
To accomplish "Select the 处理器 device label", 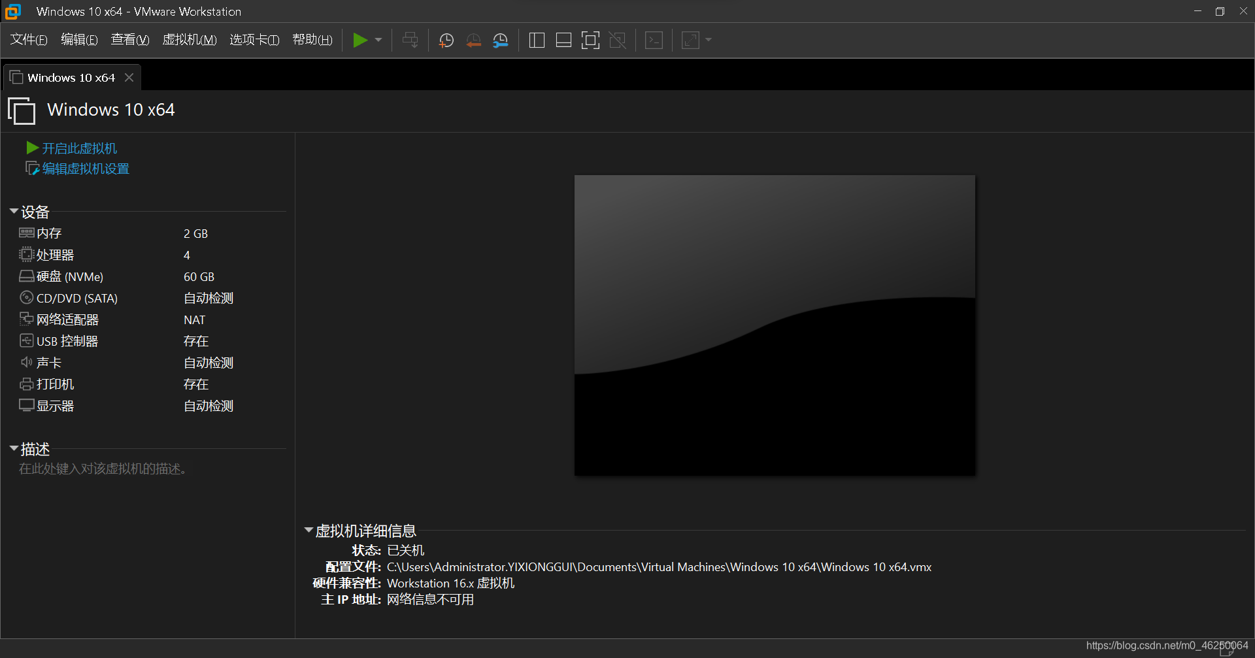I will tap(55, 255).
